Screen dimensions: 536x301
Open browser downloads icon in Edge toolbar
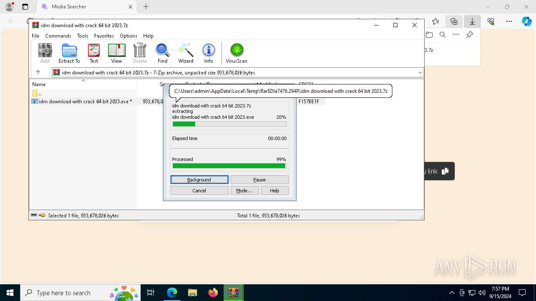[x=472, y=21]
